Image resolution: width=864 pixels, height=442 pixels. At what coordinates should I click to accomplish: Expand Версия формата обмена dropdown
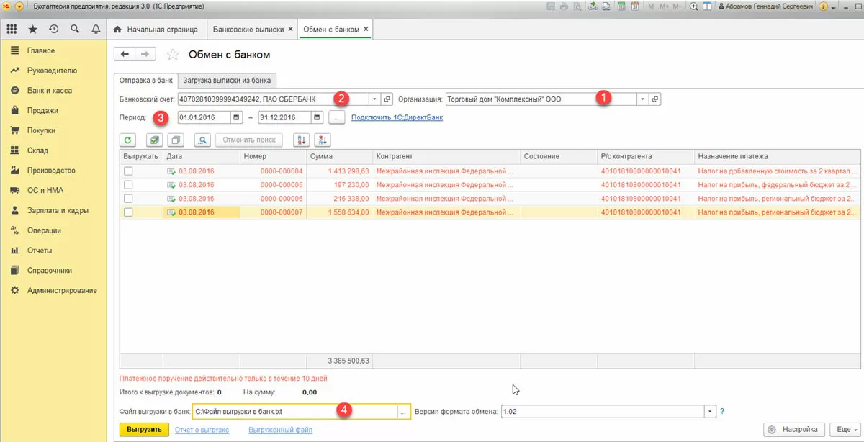pos(711,411)
